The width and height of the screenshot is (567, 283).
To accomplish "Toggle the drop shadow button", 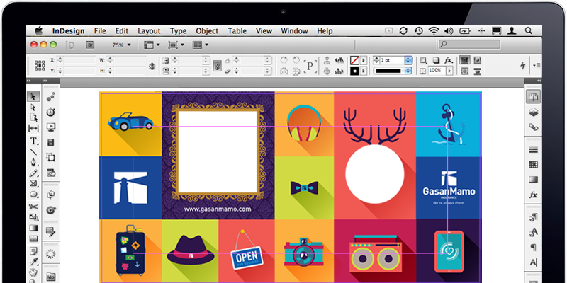I will pyautogui.click(x=437, y=60).
